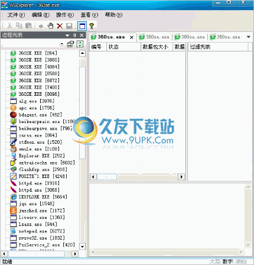Click the orange apc.exe process icon
Screen dimensions: 254x265
click(x=14, y=108)
